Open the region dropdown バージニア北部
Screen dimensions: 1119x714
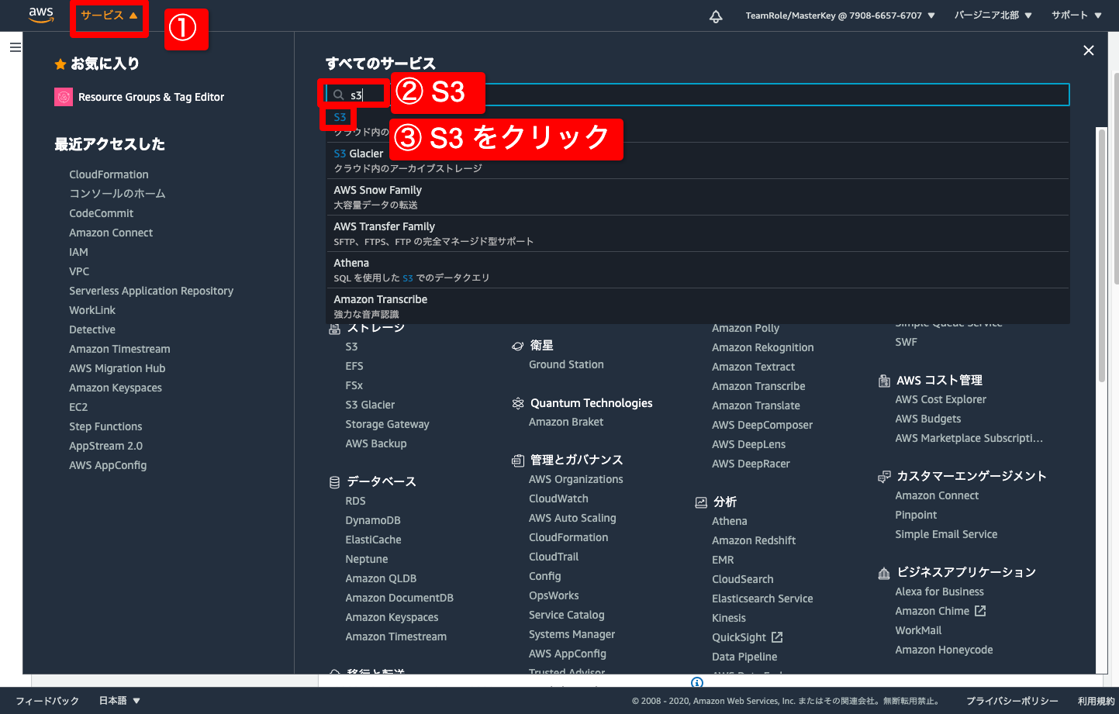coord(993,16)
